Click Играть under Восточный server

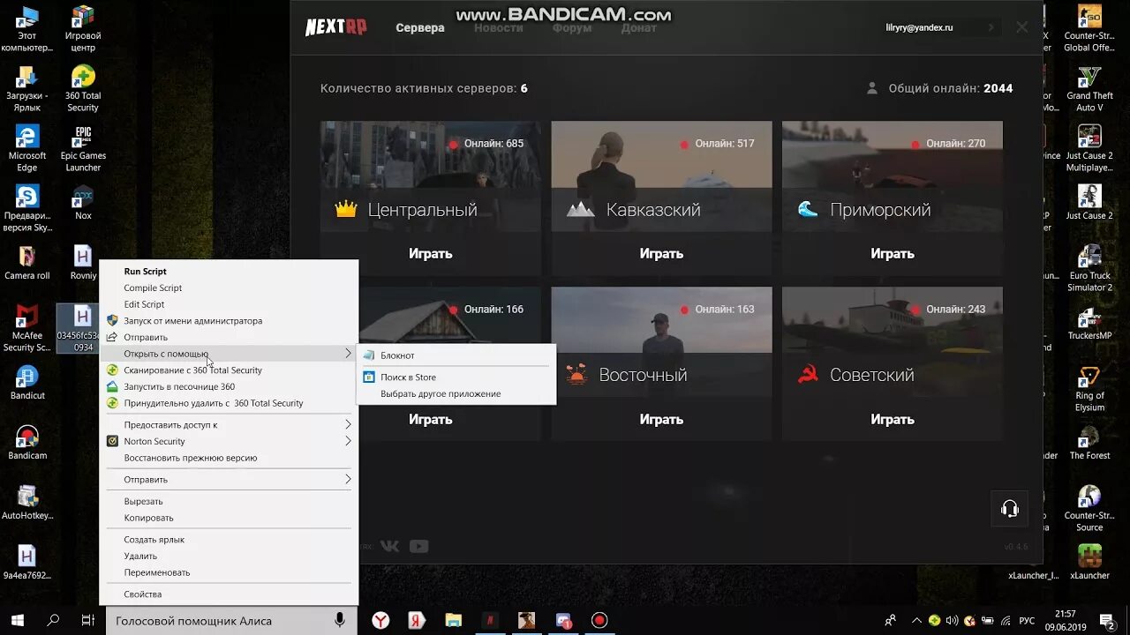click(661, 419)
